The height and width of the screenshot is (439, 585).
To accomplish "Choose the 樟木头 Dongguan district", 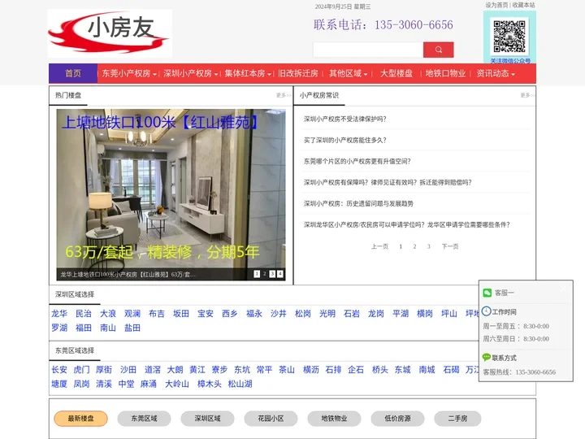I will 210,384.
